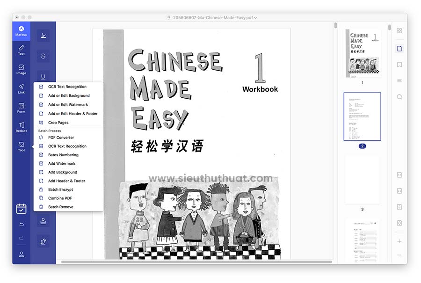Click the PDF Converter circular arrows icon
The image size is (421, 283).
(x=41, y=138)
